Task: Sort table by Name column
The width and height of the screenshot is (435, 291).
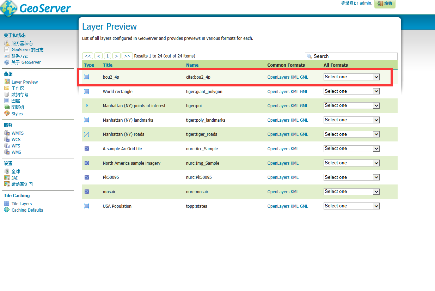Action: coord(192,65)
